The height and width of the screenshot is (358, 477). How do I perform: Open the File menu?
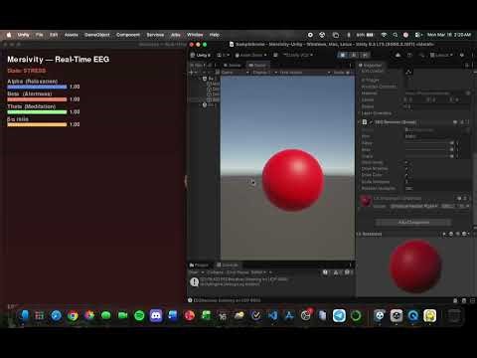[40, 35]
